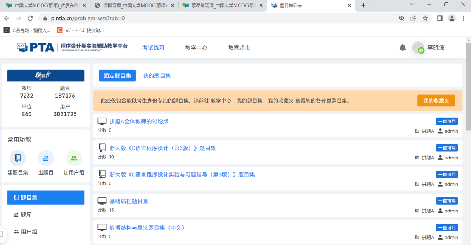471x245 pixels.
Task: Open user menu for 李晓波
Action: point(429,48)
